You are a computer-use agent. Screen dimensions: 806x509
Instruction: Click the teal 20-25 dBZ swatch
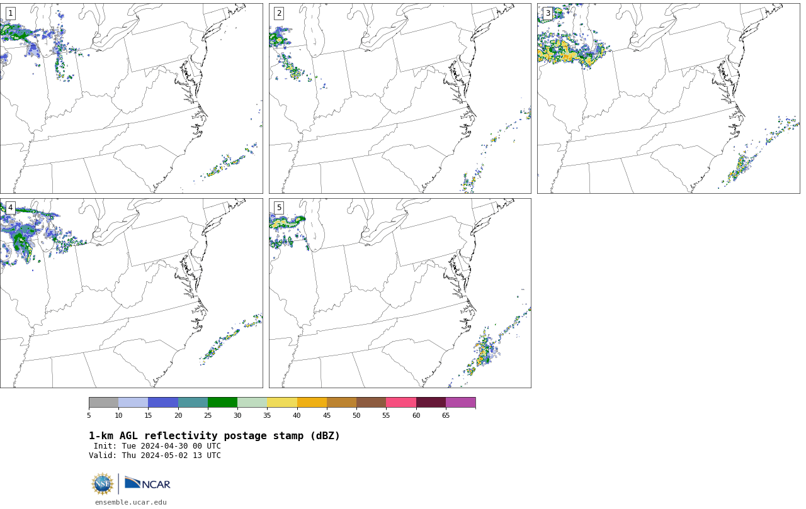click(x=193, y=403)
